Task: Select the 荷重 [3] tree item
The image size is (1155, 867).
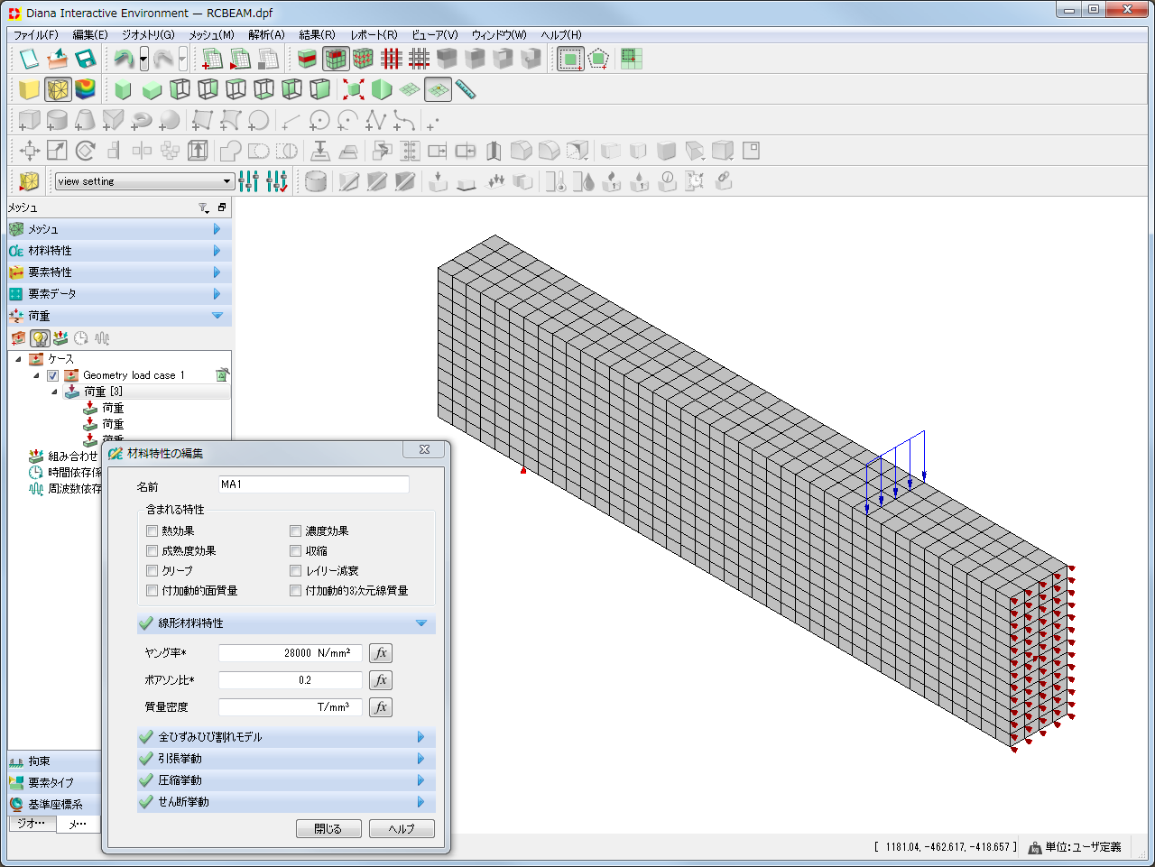Action: coord(103,392)
